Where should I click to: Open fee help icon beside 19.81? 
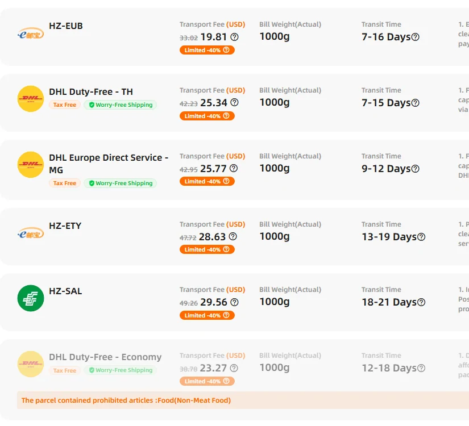[x=234, y=37]
